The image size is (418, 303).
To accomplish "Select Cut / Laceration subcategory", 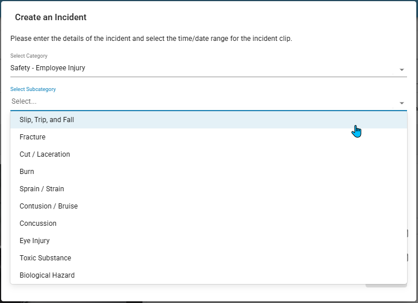I will (209, 154).
